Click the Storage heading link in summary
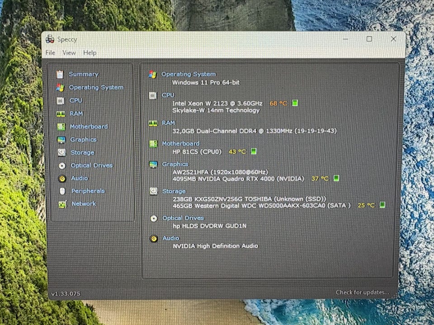Image resolution: width=434 pixels, height=325 pixels. 174,191
